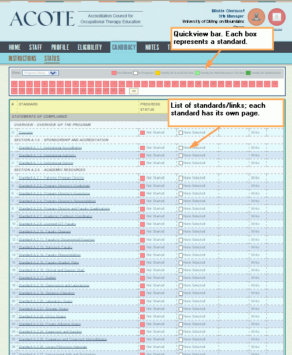The height and width of the screenshot is (355, 292).
Task: Jump to quickview box O for Overview
Action: point(15,84)
